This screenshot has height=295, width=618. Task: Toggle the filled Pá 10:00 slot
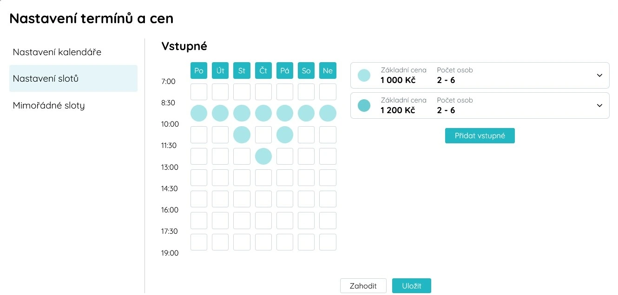tap(285, 135)
